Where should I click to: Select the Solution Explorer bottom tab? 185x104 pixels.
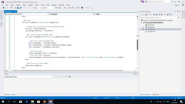[145, 94]
